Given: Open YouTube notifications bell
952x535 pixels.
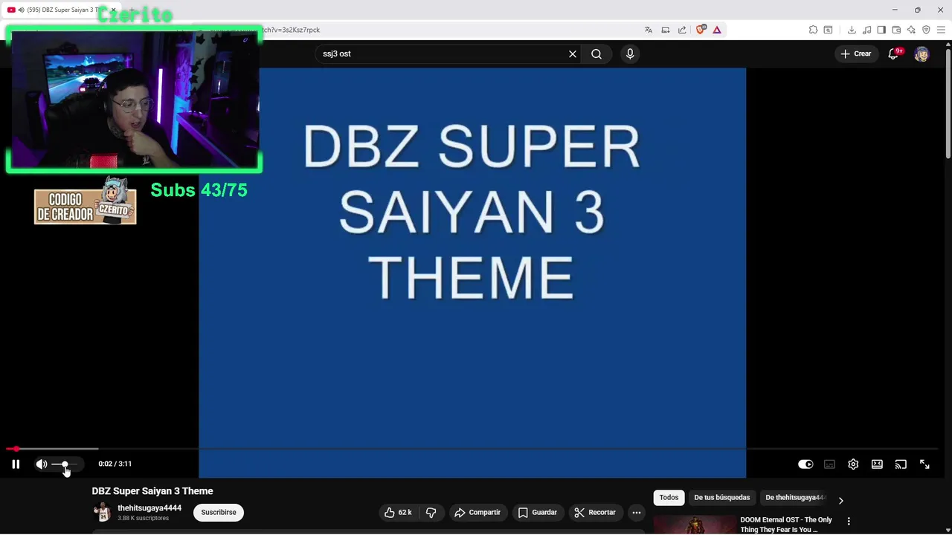Looking at the screenshot, I should (894, 53).
